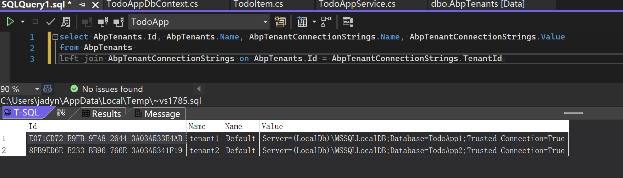Click the Results as Grid table icon
The height and width of the screenshot is (178, 623).
click(302, 22)
